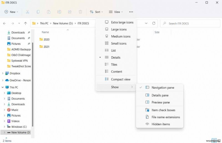Open the Show submenu
Image resolution: width=222 pixels, height=143 pixels.
[x=116, y=87]
